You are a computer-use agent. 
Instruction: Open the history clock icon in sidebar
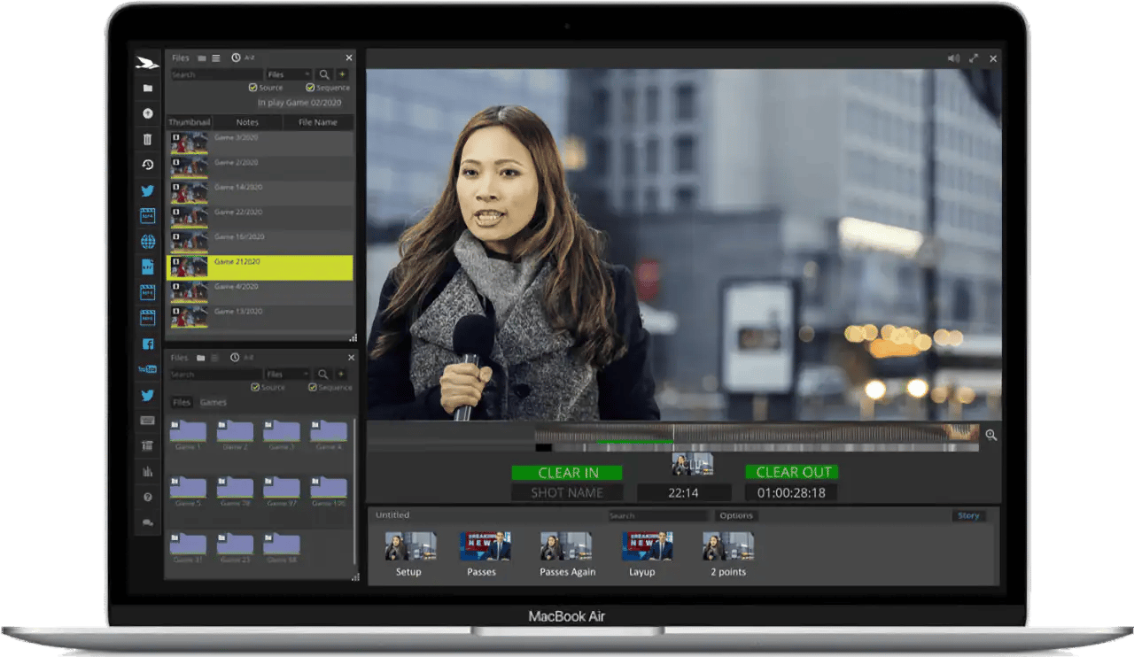(147, 165)
